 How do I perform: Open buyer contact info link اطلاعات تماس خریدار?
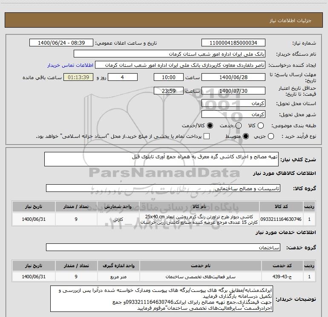(x=70, y=65)
